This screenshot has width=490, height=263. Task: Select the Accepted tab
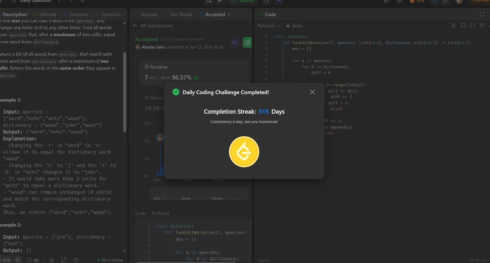[212, 14]
